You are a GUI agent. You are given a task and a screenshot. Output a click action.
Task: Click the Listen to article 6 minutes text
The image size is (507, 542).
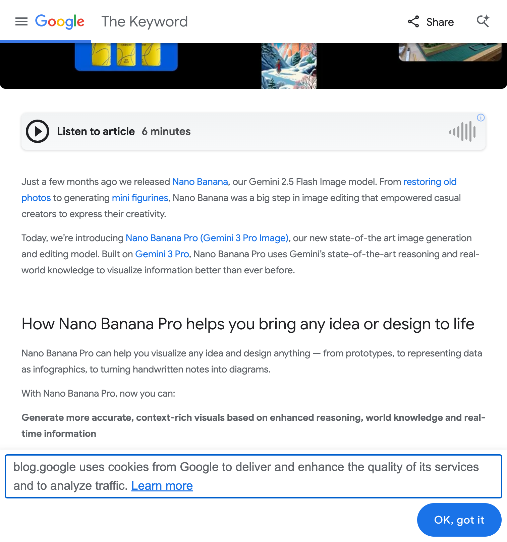pyautogui.click(x=124, y=131)
